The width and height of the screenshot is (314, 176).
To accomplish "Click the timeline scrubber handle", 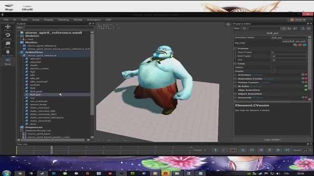I will 52,150.
